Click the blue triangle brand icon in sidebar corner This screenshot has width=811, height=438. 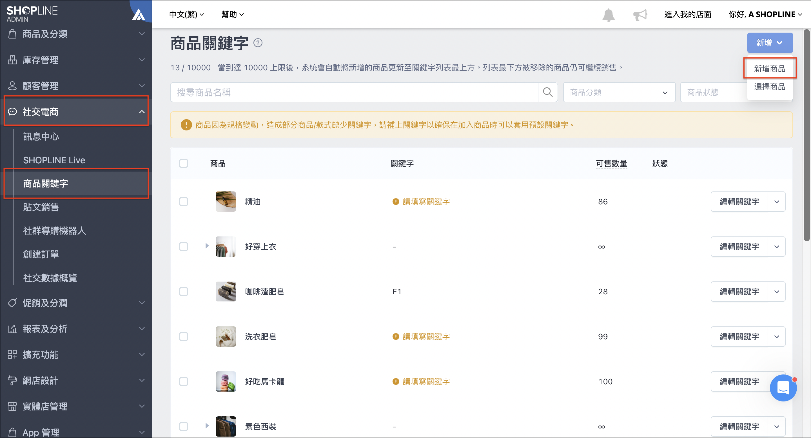click(x=139, y=14)
